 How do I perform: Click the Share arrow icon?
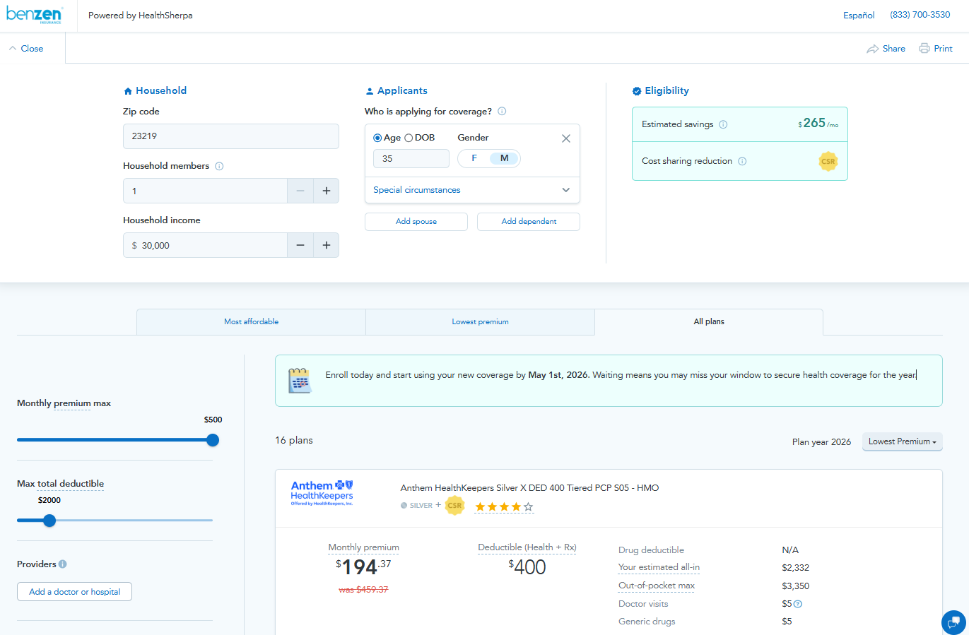click(872, 49)
